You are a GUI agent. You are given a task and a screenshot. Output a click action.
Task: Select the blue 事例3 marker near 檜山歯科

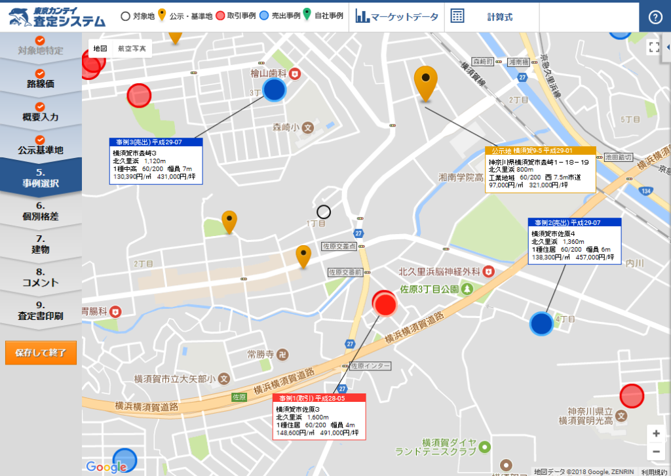point(274,90)
